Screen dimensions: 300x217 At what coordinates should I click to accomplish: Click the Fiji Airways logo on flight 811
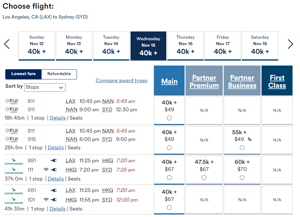point(13,101)
